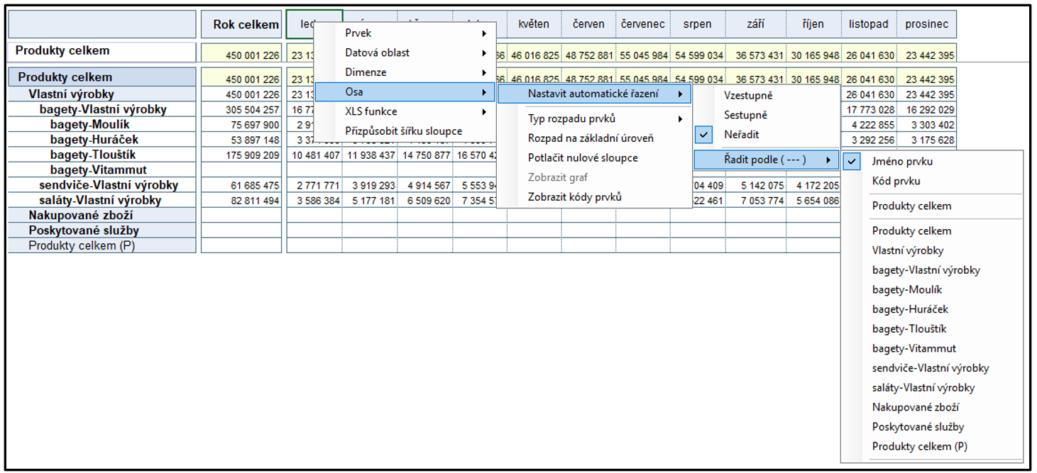The height and width of the screenshot is (473, 1037).
Task: Click the cell with value 75 697 900
Action: pos(241,125)
